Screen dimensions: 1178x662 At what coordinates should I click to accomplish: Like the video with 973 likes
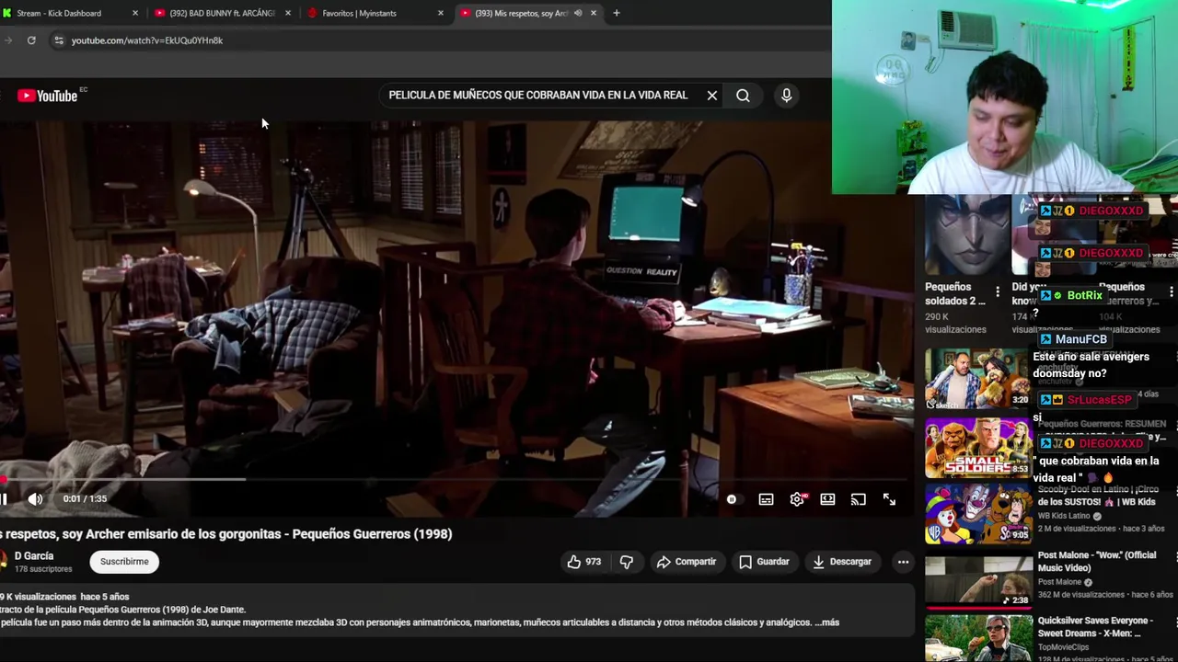tap(584, 562)
